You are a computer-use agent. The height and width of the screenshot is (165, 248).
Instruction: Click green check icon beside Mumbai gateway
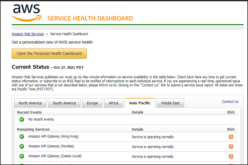tap(22, 146)
